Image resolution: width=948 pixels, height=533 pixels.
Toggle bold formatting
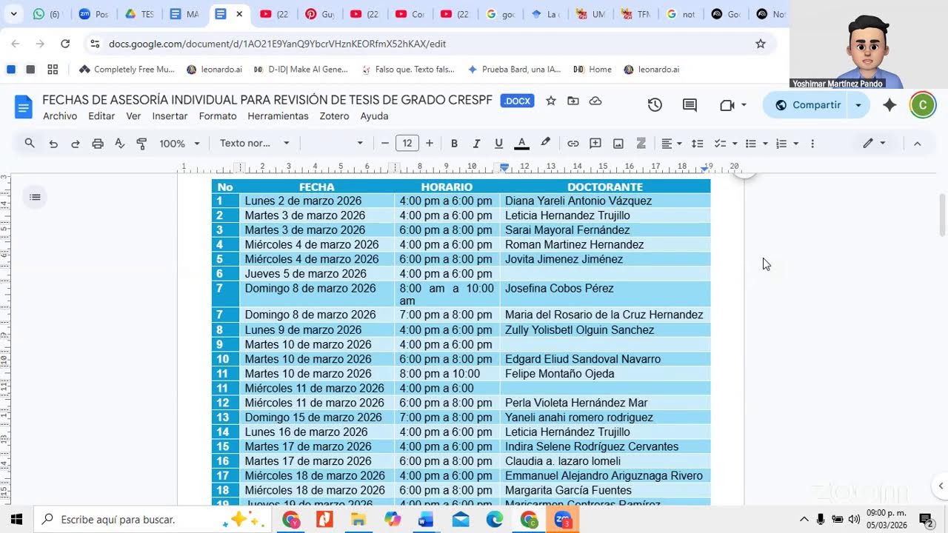(x=454, y=144)
